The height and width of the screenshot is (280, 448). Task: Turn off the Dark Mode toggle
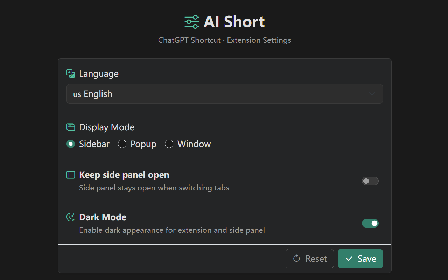coord(370,223)
